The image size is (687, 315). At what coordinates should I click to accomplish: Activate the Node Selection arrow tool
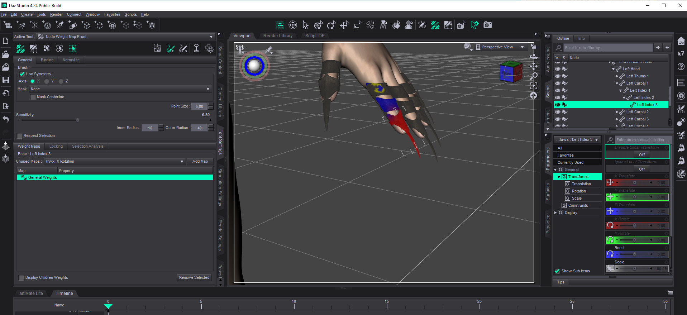point(305,25)
